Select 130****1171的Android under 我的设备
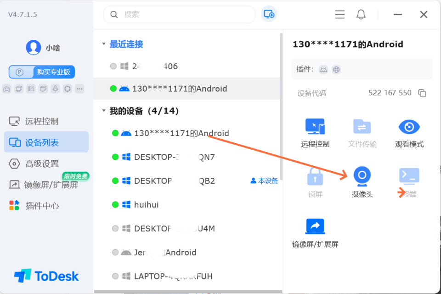This screenshot has height=294, width=441. point(187,133)
